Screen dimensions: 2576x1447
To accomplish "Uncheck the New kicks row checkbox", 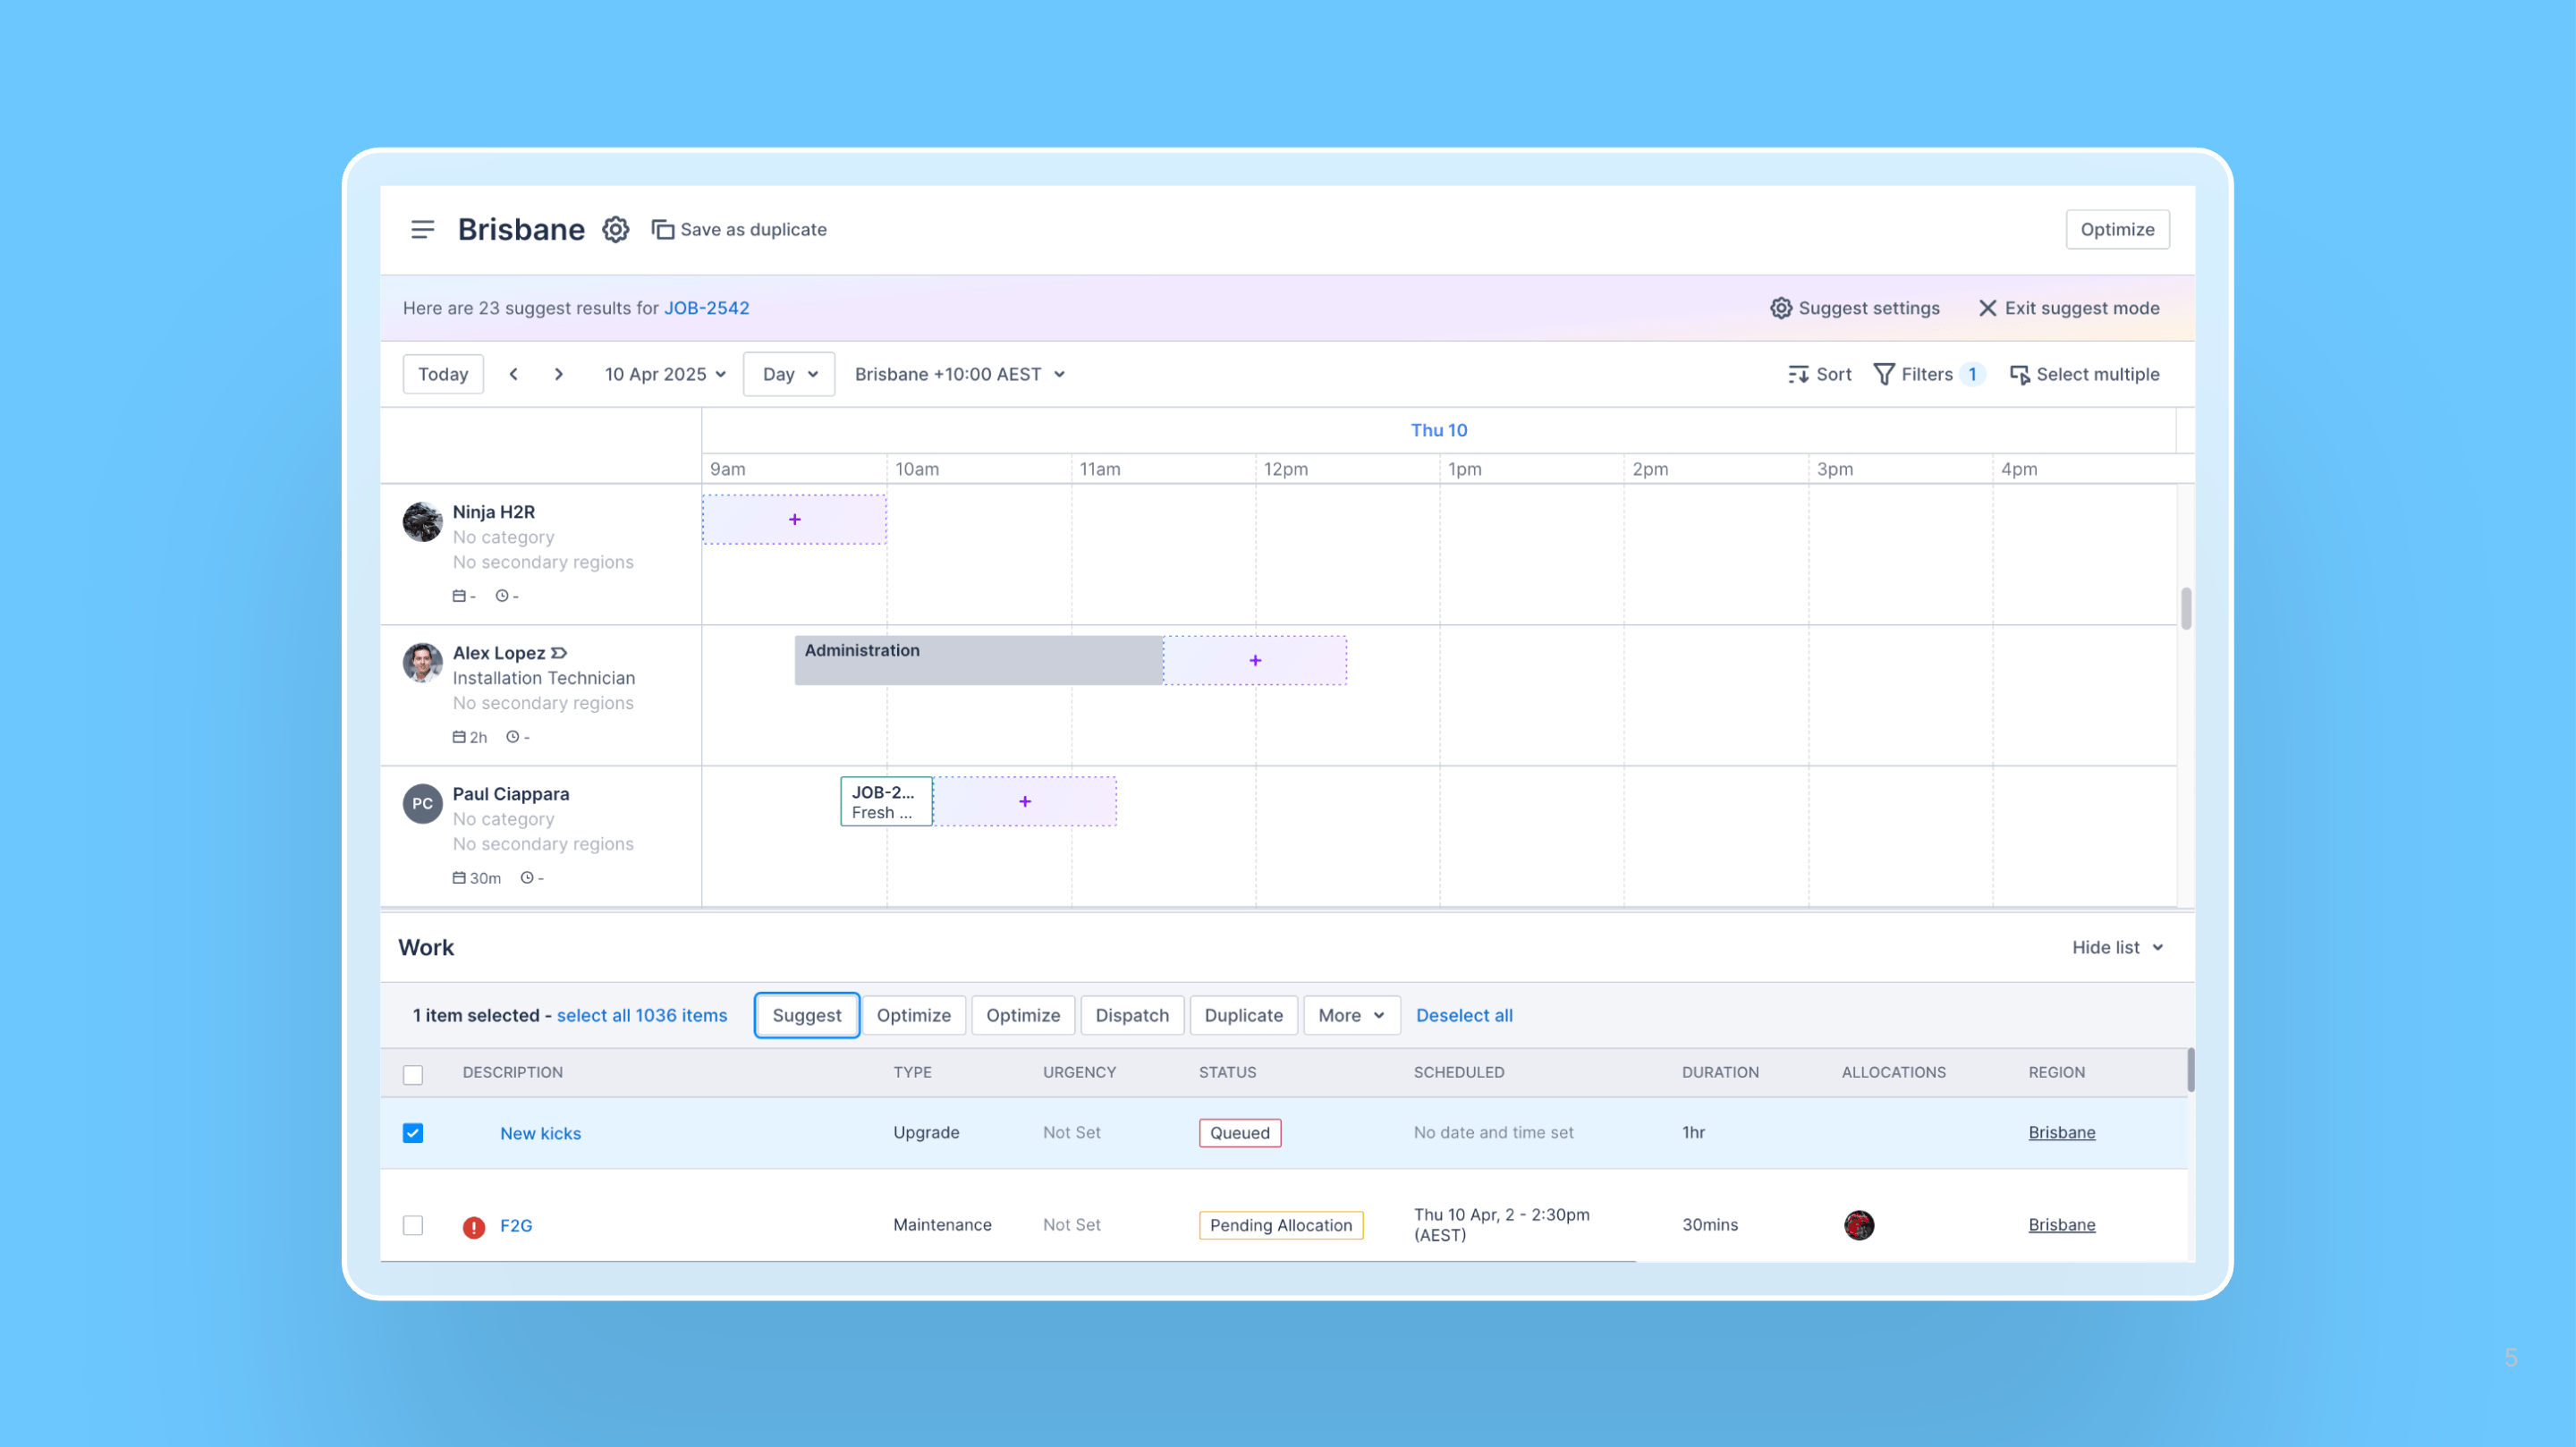I will click(413, 1133).
